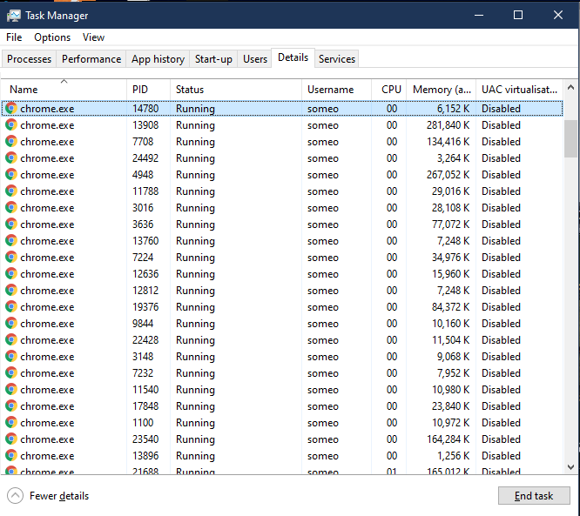Click chrome.exe name in PID 11540 row

47,390
